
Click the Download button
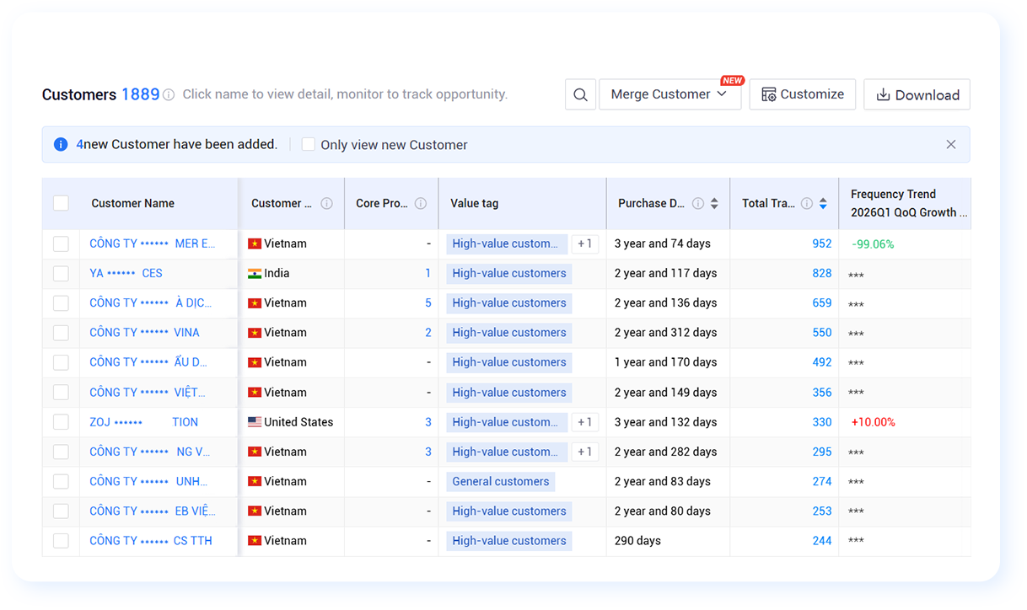pos(917,94)
